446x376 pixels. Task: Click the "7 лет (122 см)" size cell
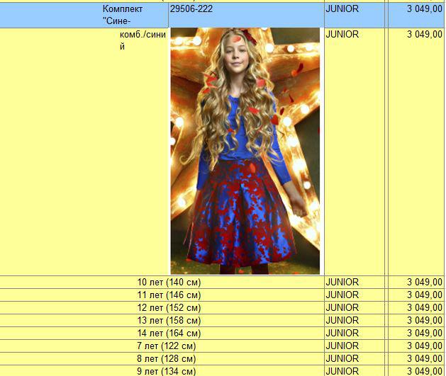169,346
